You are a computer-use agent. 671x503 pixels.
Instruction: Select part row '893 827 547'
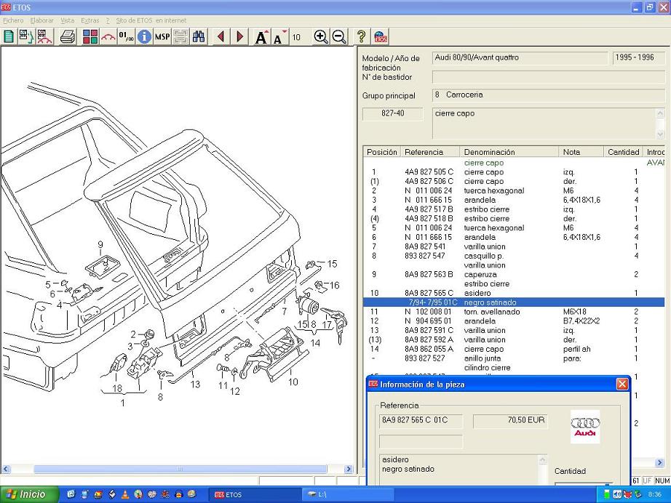514,256
